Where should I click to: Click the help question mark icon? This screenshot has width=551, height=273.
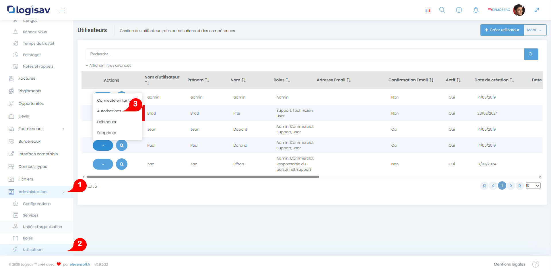coord(536,264)
